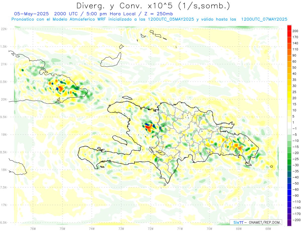Screen dimensions: 301x232
Task: Click the legend value '-90'
Action: point(295,195)
